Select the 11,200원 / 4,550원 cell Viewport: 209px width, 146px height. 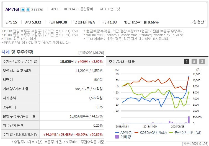(89, 71)
